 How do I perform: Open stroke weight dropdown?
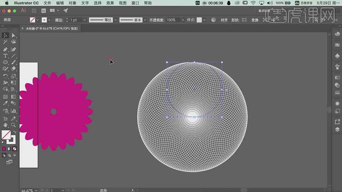[x=84, y=20]
